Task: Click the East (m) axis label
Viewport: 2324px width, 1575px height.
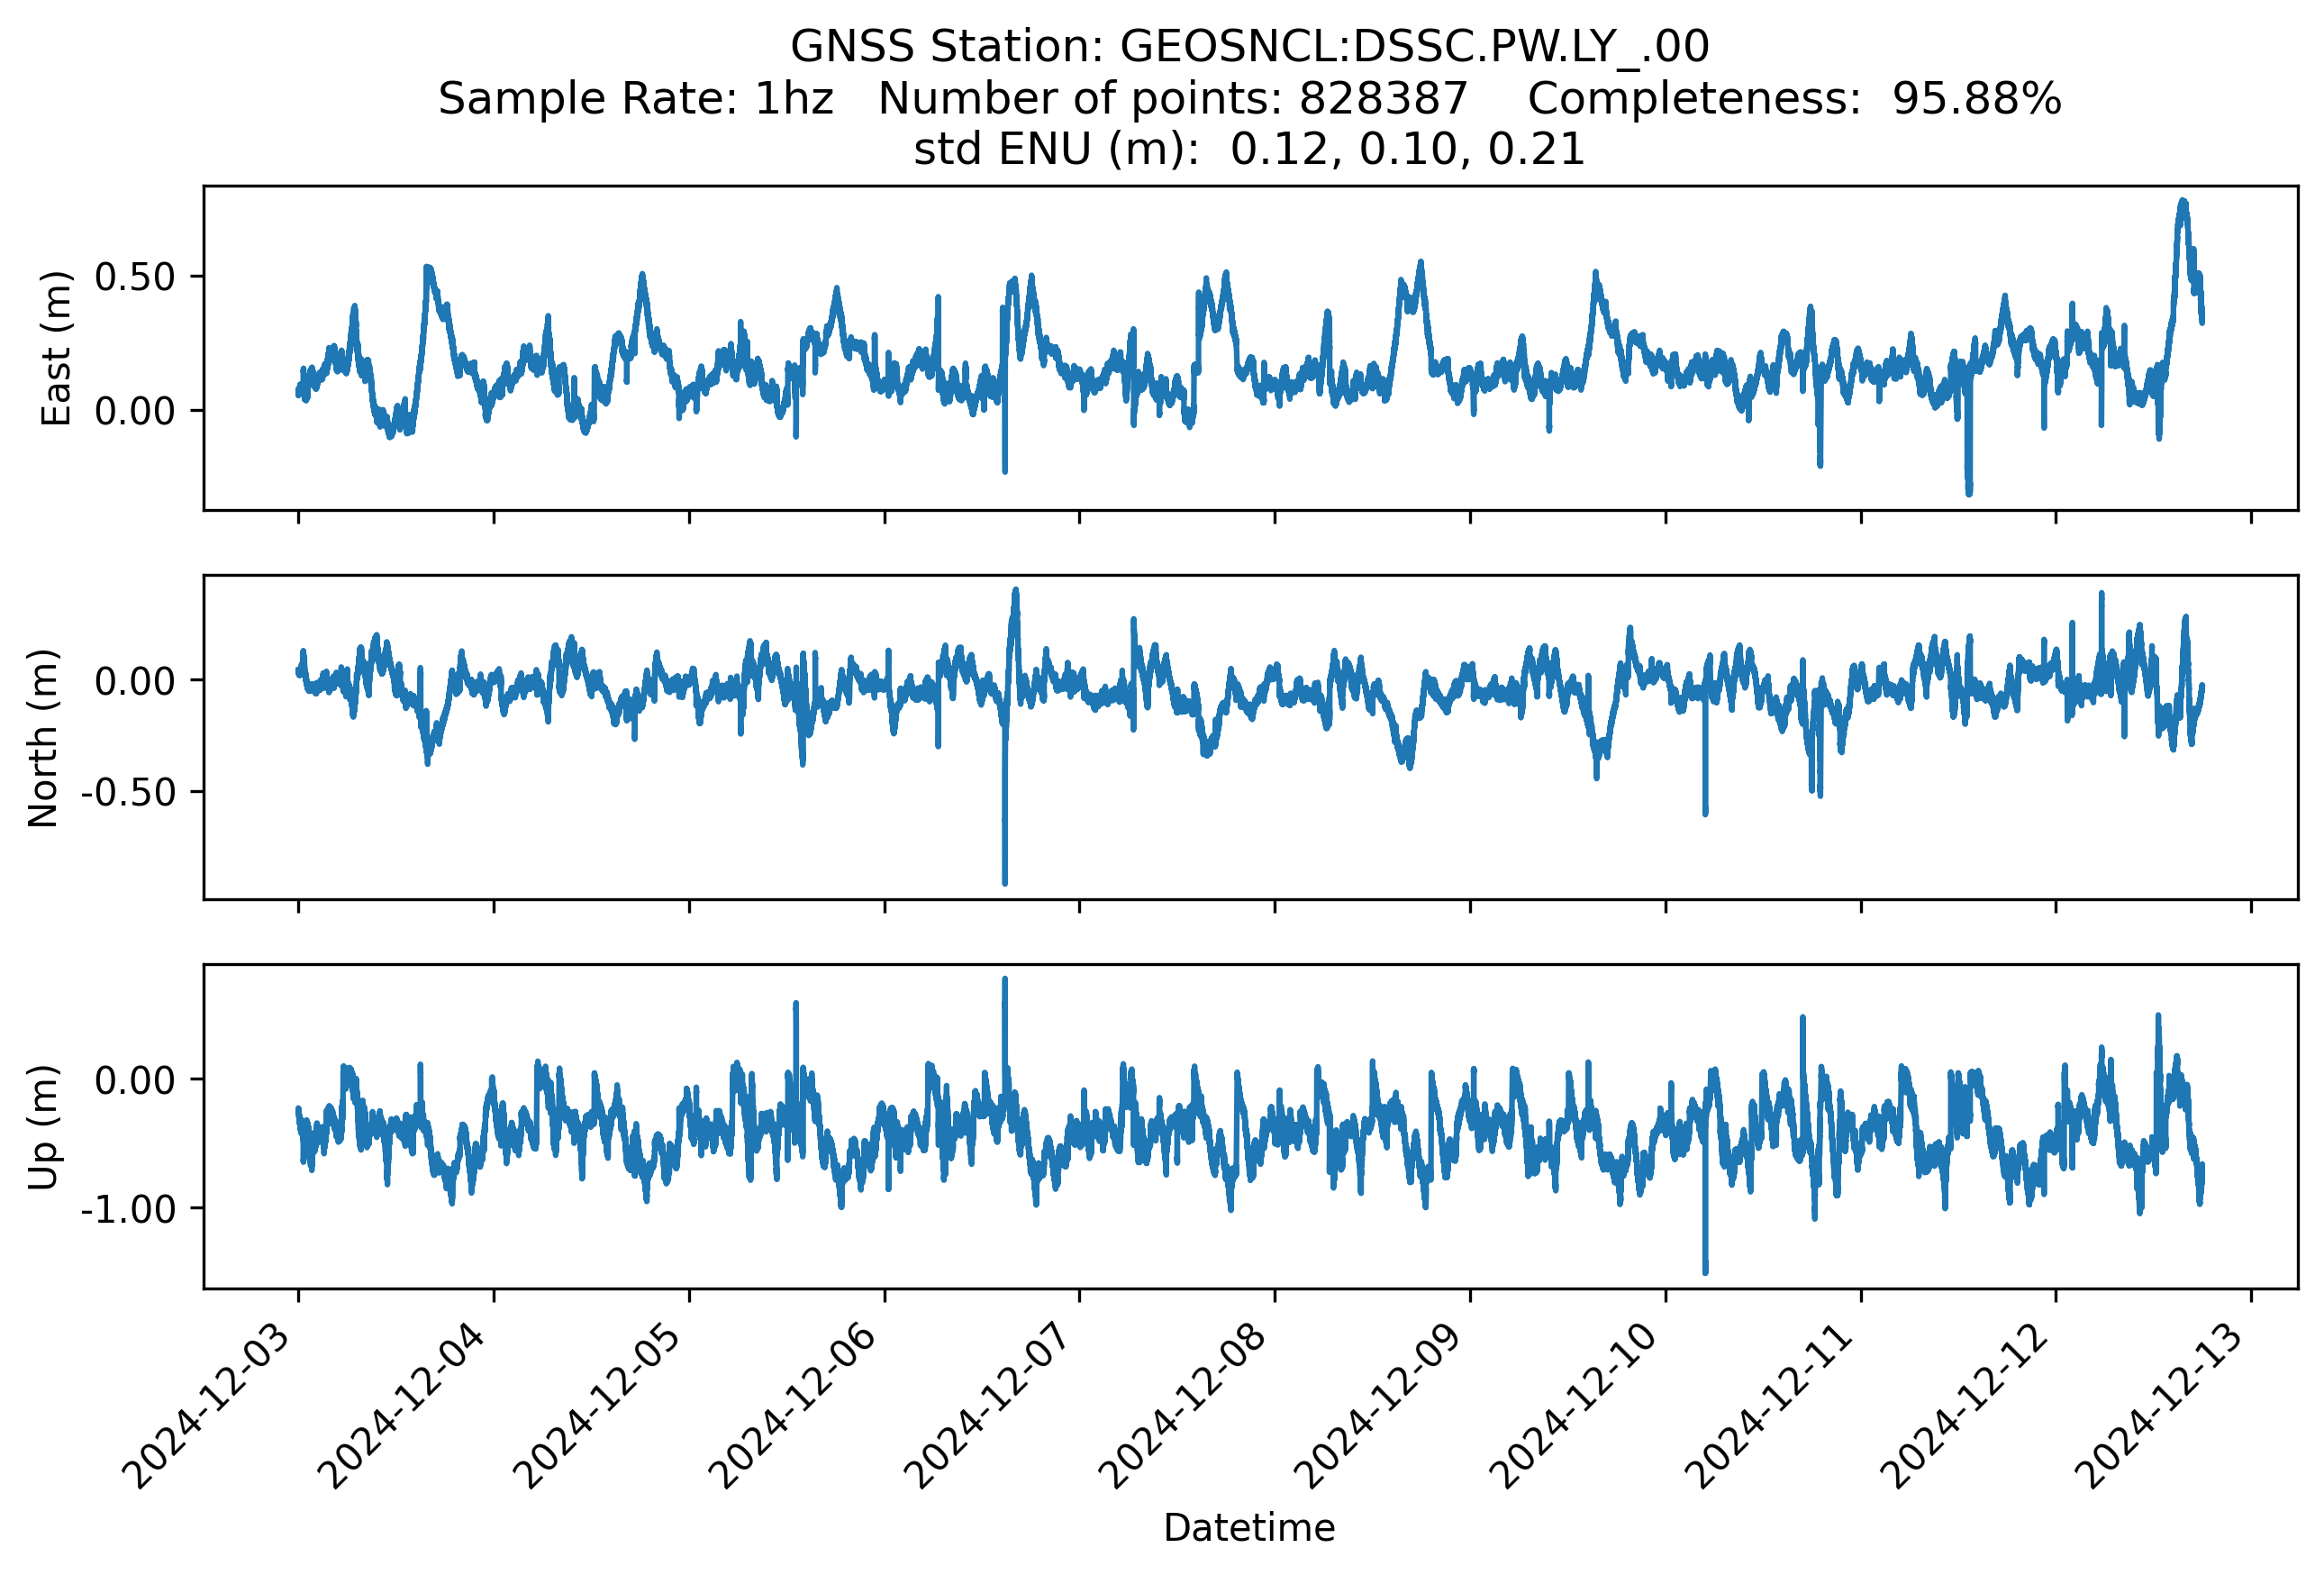Action: point(56,348)
